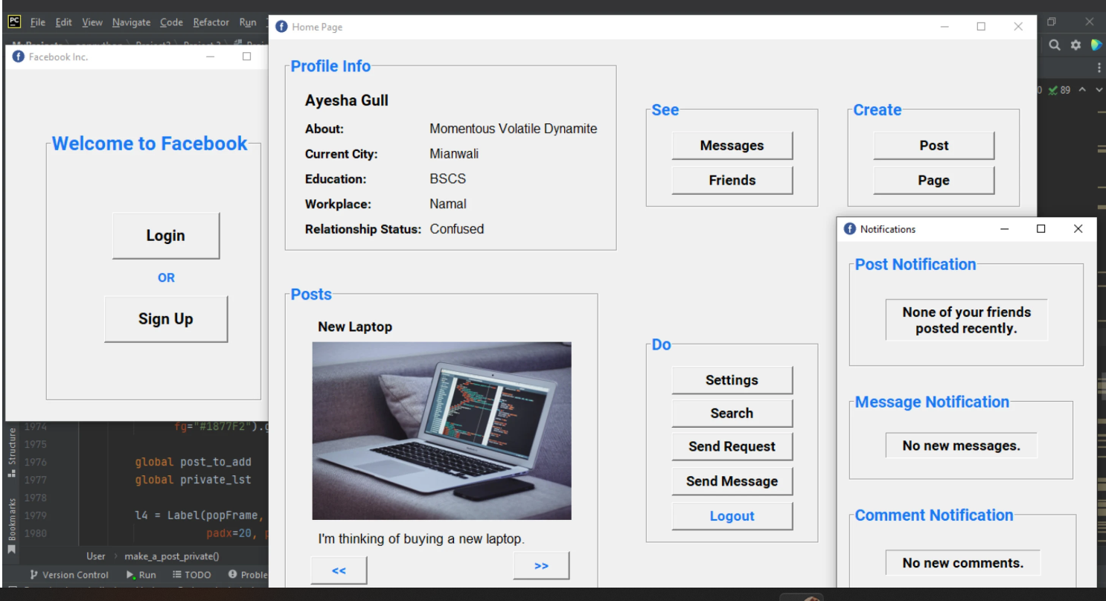This screenshot has width=1106, height=601.
Task: Create a new Page
Action: (934, 180)
